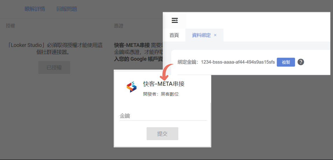
Task: Switch to the 首頁 tab
Action: coord(174,35)
